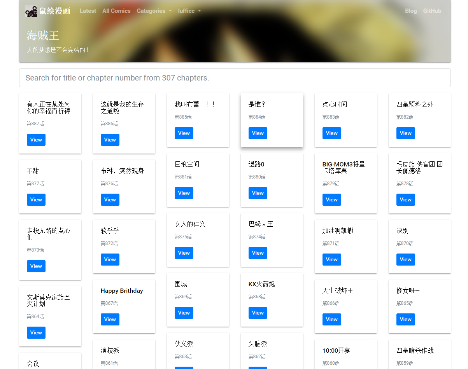Open the Latest nav link
This screenshot has width=468, height=369.
[88, 11]
